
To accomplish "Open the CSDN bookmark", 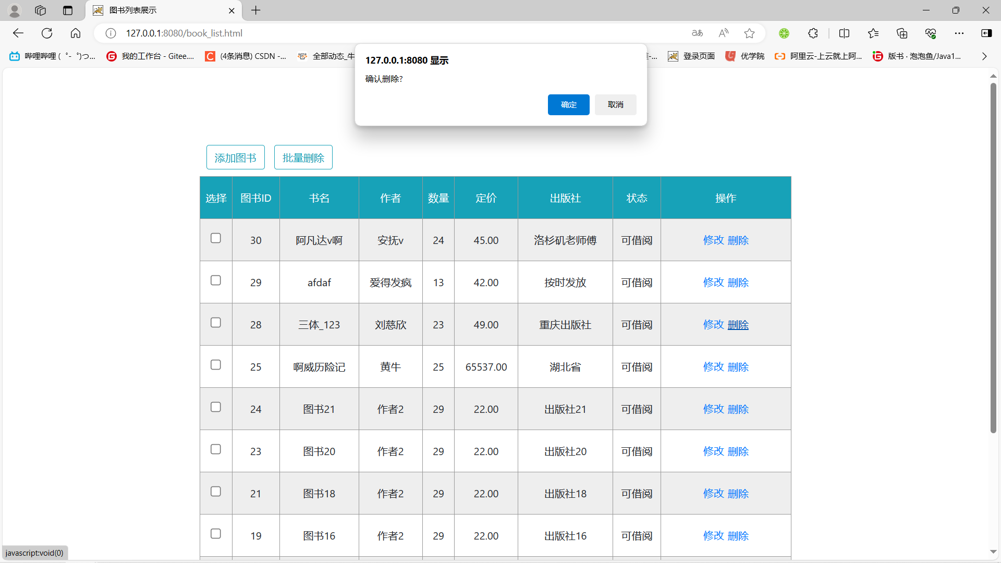I will (246, 56).
